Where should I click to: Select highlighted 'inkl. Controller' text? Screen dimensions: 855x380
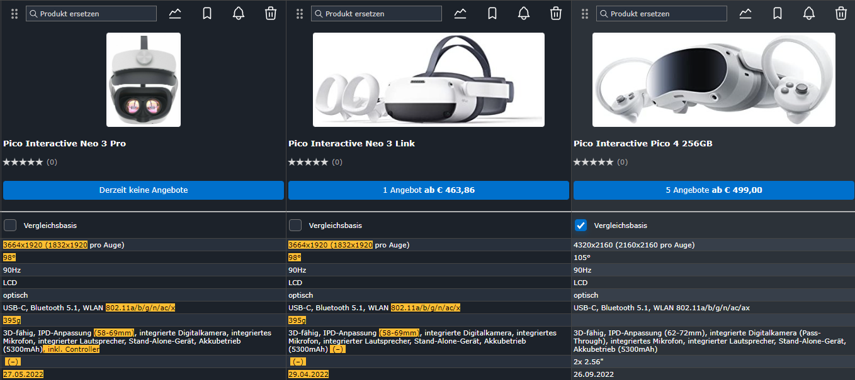(71, 349)
